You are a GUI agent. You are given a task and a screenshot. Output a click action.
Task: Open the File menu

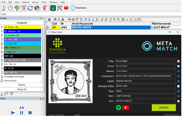(4, 2)
